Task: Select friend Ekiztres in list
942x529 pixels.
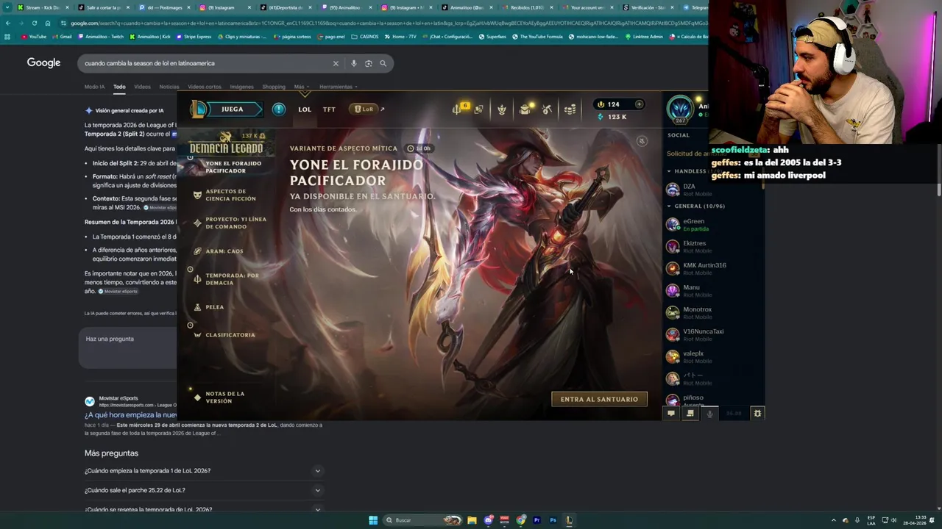Action: pos(714,247)
